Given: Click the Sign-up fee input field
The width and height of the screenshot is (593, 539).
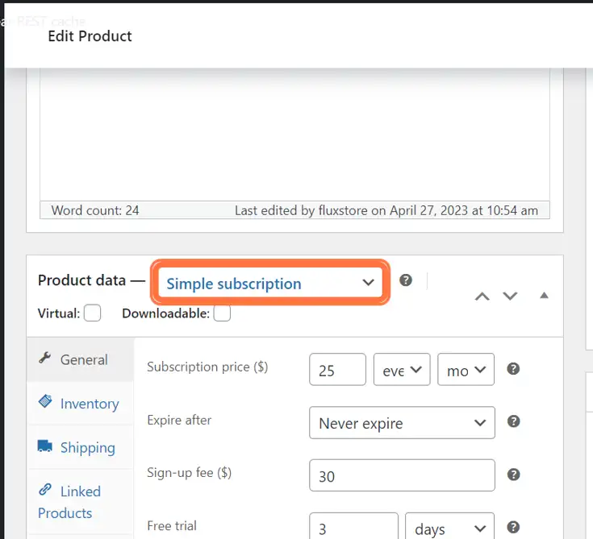Looking at the screenshot, I should [x=402, y=475].
